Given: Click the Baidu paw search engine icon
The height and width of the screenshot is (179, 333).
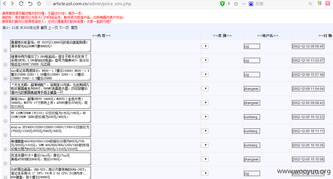Looking at the screenshot, I should pyautogui.click(x=251, y=4).
